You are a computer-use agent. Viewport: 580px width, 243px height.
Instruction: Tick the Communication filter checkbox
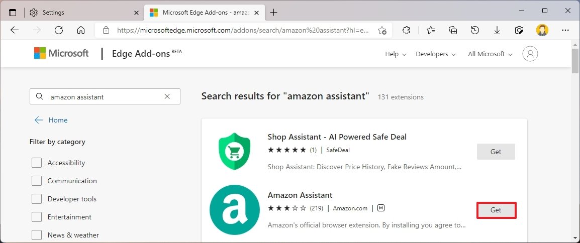click(37, 181)
